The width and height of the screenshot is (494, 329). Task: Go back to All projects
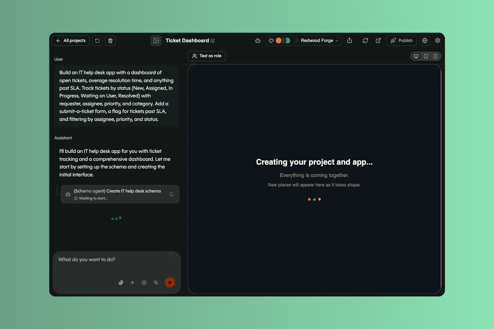coord(71,41)
